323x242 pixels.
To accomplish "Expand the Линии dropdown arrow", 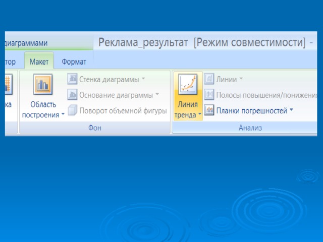I will coord(241,79).
